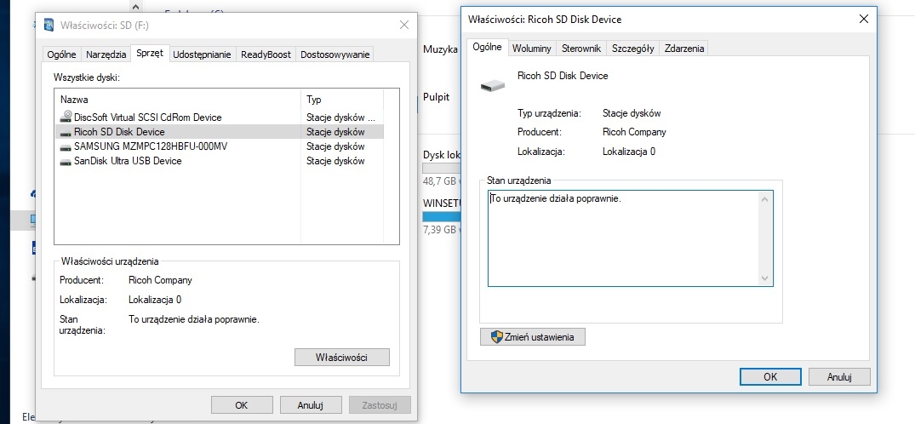Screen dimensions: 915x424
Task: Click Stacje dysków type of SAMSUNG row
Action: [x=335, y=146]
